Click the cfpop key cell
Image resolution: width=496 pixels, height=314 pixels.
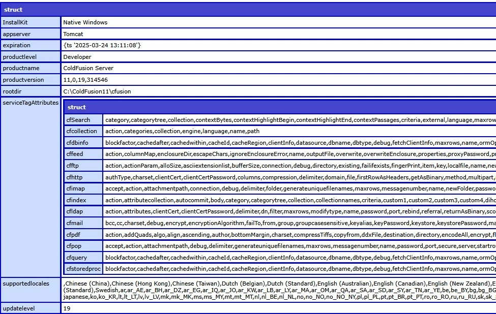(x=83, y=246)
